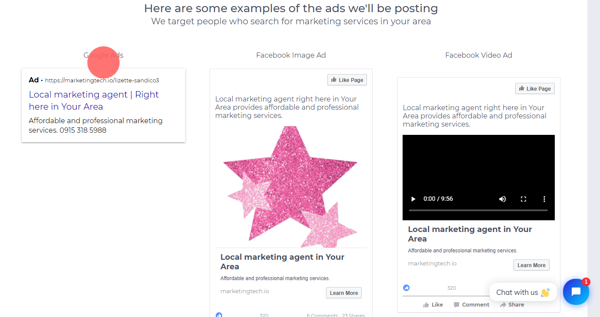Open the video more options menu
The image size is (600, 317).
[544, 199]
